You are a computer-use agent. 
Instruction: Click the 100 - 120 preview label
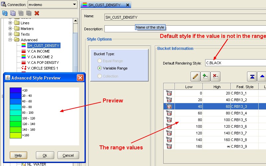[29, 118]
